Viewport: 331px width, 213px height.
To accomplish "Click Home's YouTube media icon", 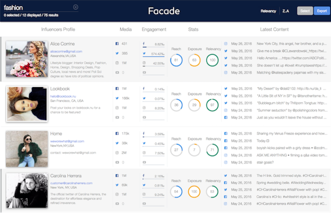I will pyautogui.click(x=117, y=162).
